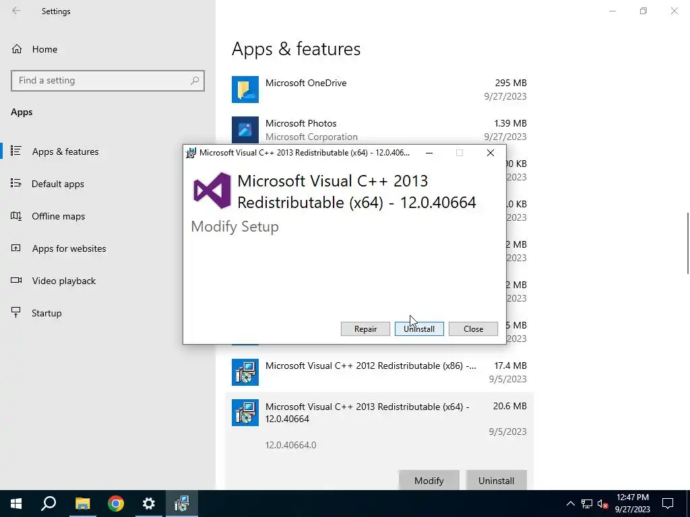Click Microsoft Corporation publisher text

pyautogui.click(x=311, y=137)
